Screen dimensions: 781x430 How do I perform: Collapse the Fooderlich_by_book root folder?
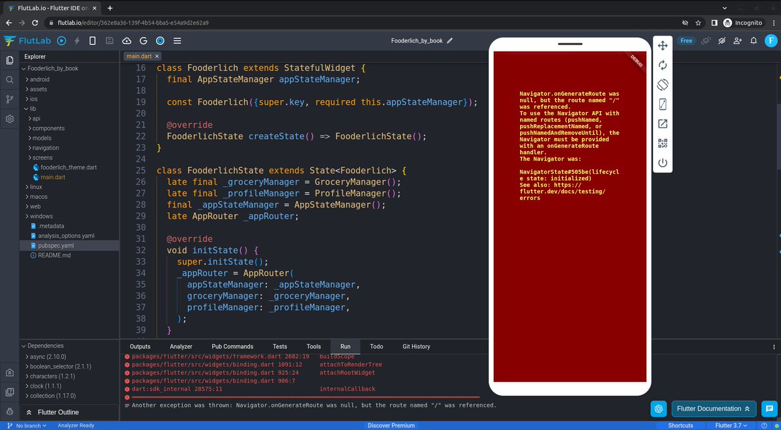pos(49,68)
